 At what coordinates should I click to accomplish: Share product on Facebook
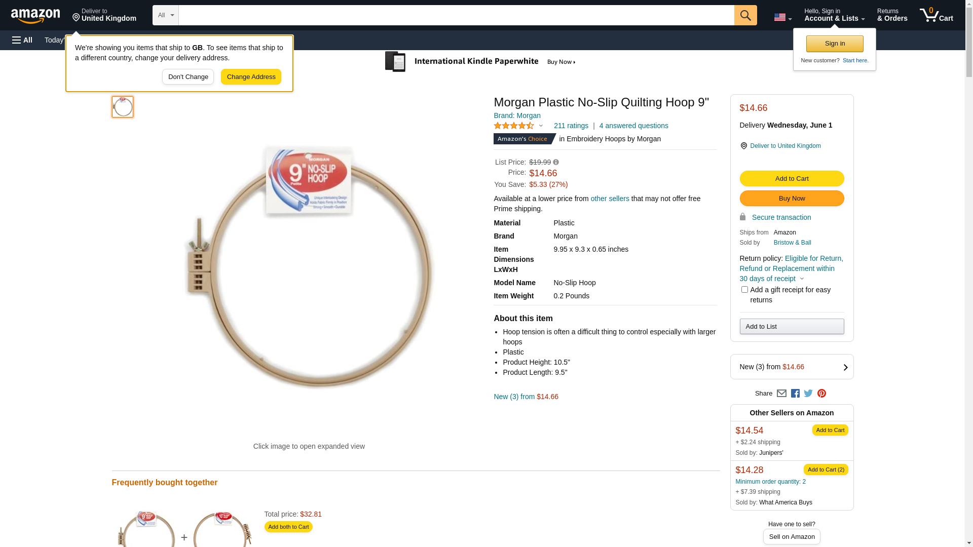point(795,394)
